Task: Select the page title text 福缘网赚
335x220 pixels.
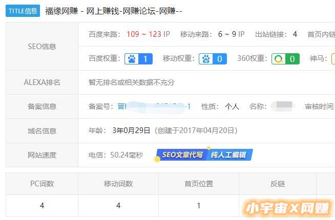Action: click(61, 11)
